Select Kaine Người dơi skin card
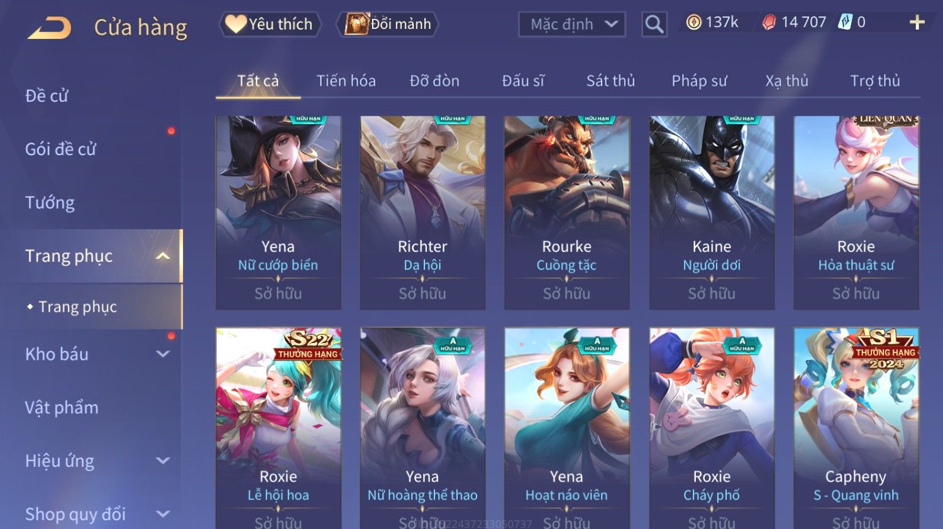Viewport: 943px width, 529px height. 712,212
